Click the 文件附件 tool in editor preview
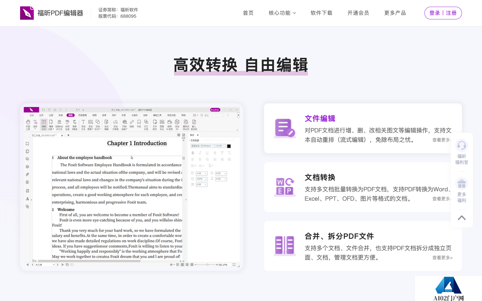 pos(155,124)
